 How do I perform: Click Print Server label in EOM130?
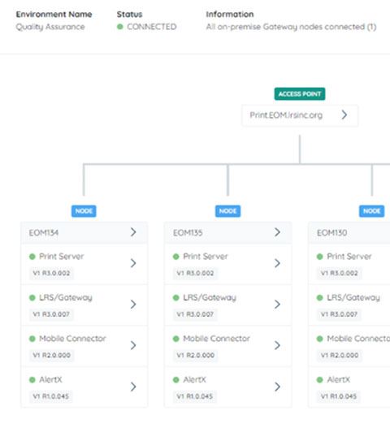point(349,257)
